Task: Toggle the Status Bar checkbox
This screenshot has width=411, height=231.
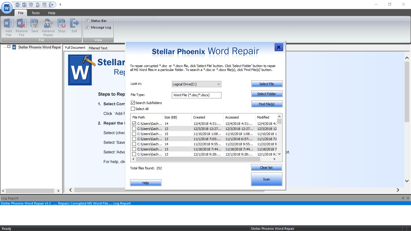Action: [x=87, y=21]
